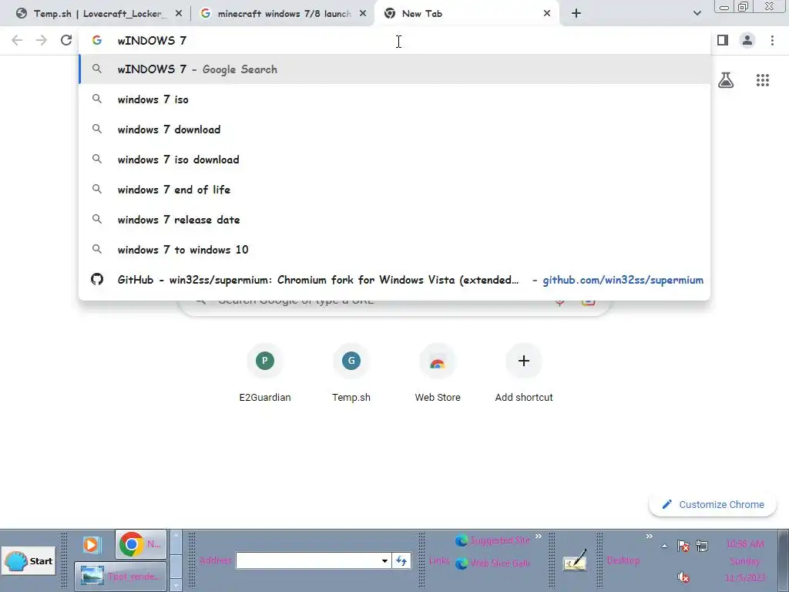Pick the 'windows 7 end of life' suggestion
789x592 pixels.
(x=394, y=190)
